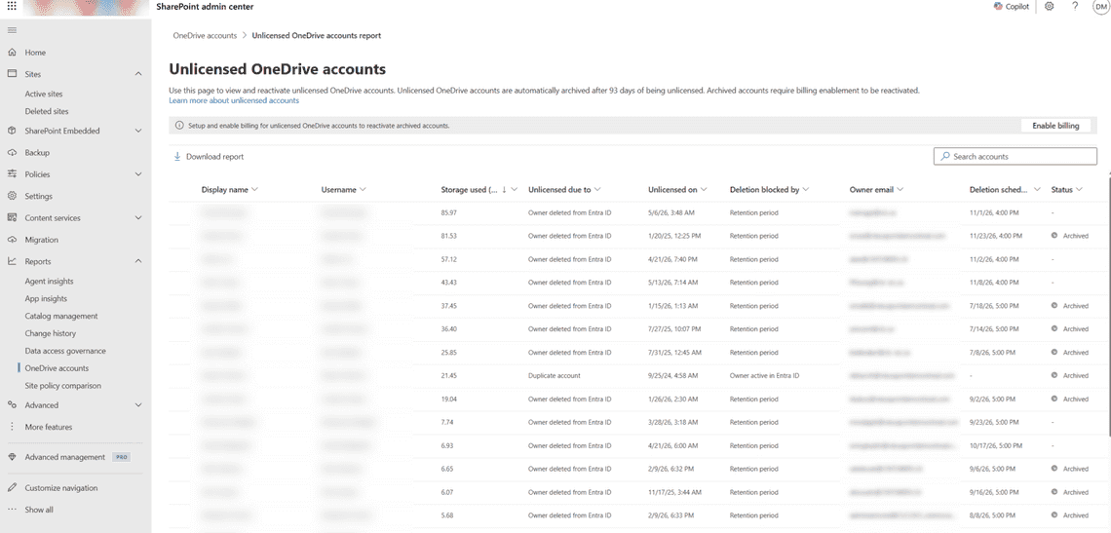Click the 5.68 storage value
Screen dimensions: 1111x533
[447, 515]
